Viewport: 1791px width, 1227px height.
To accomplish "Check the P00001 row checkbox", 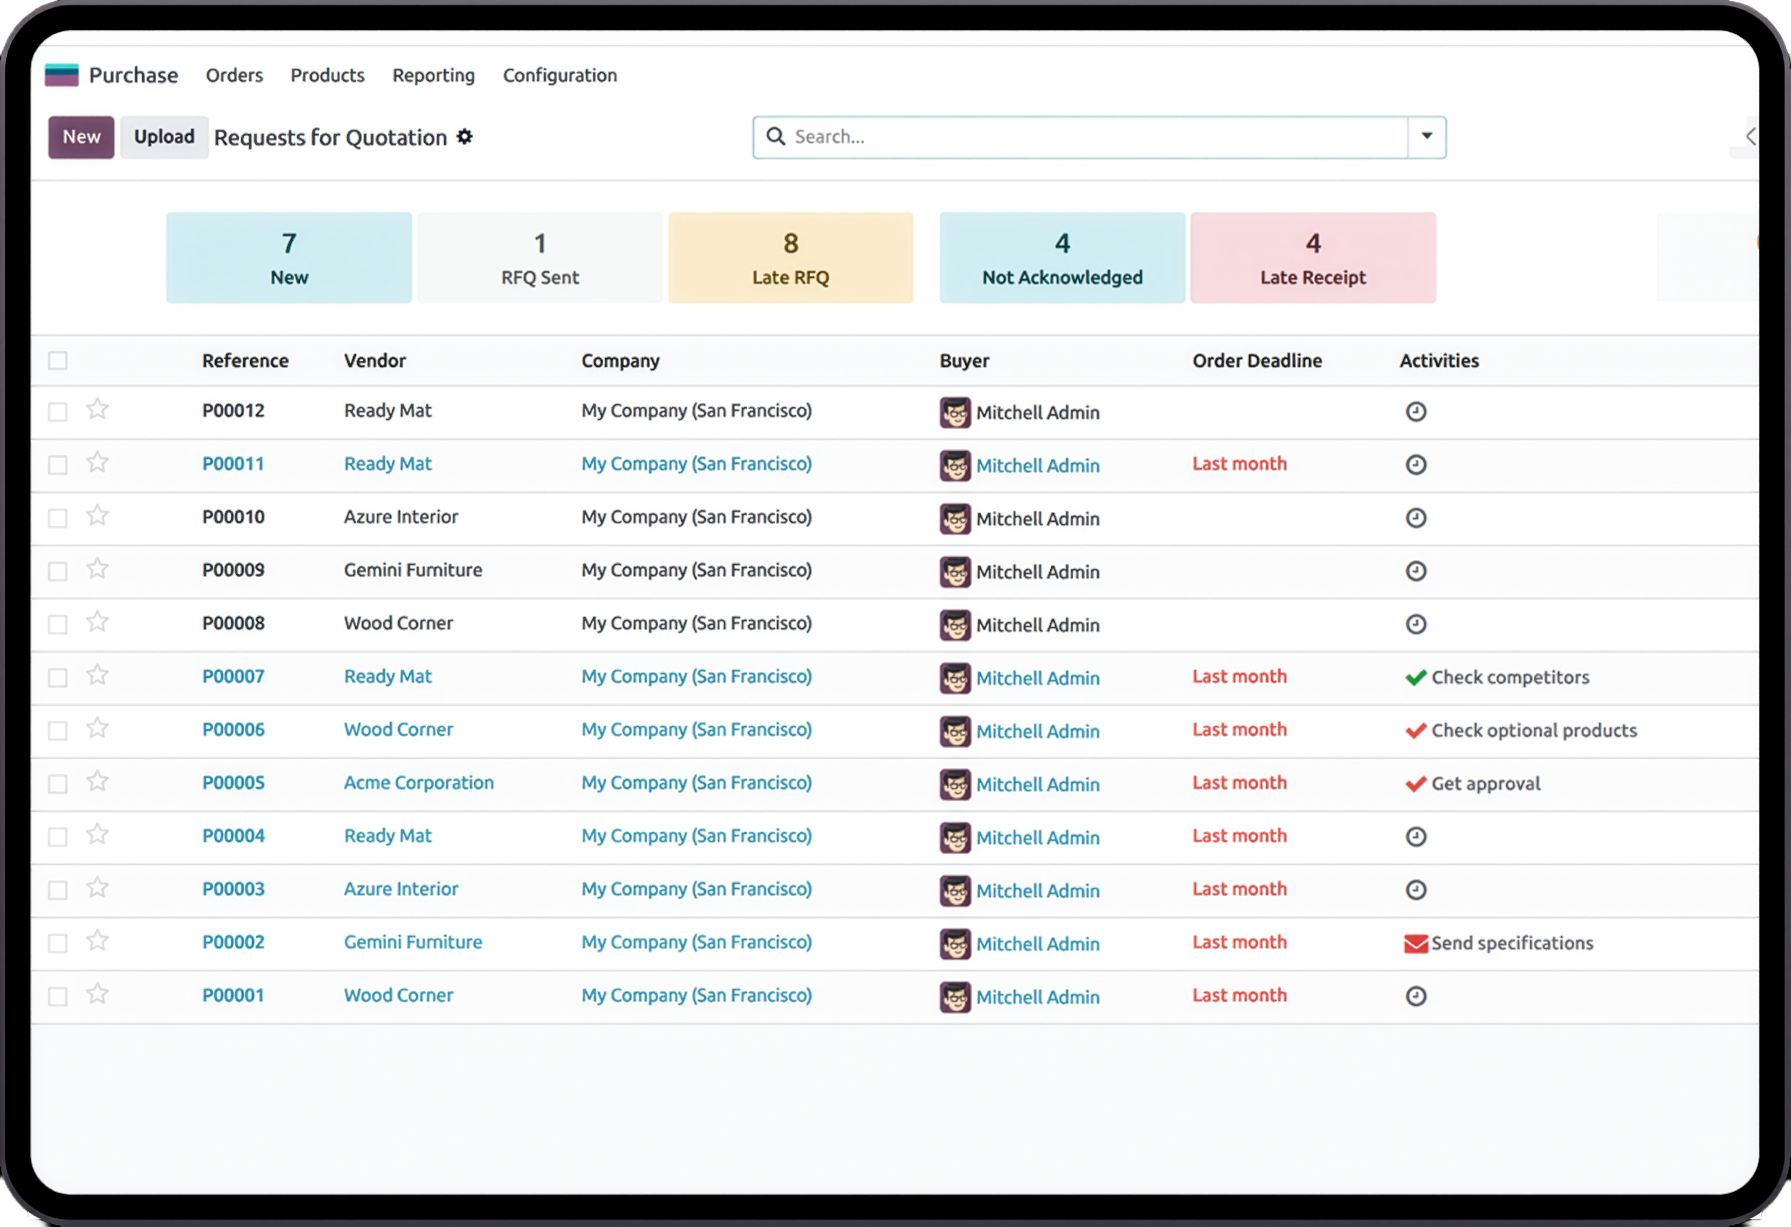I will click(58, 997).
